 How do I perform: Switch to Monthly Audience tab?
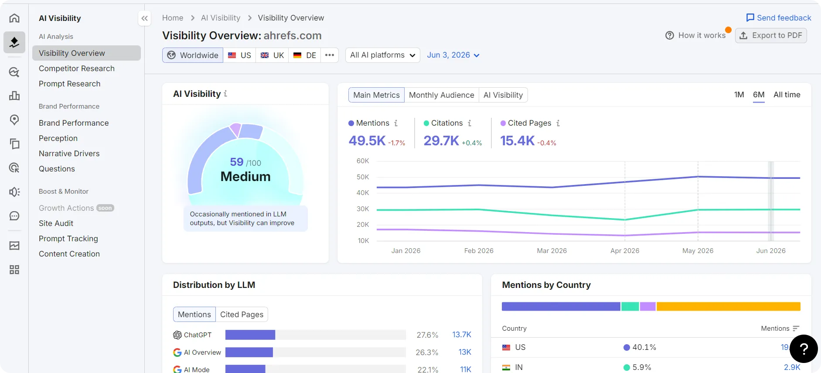click(x=441, y=95)
